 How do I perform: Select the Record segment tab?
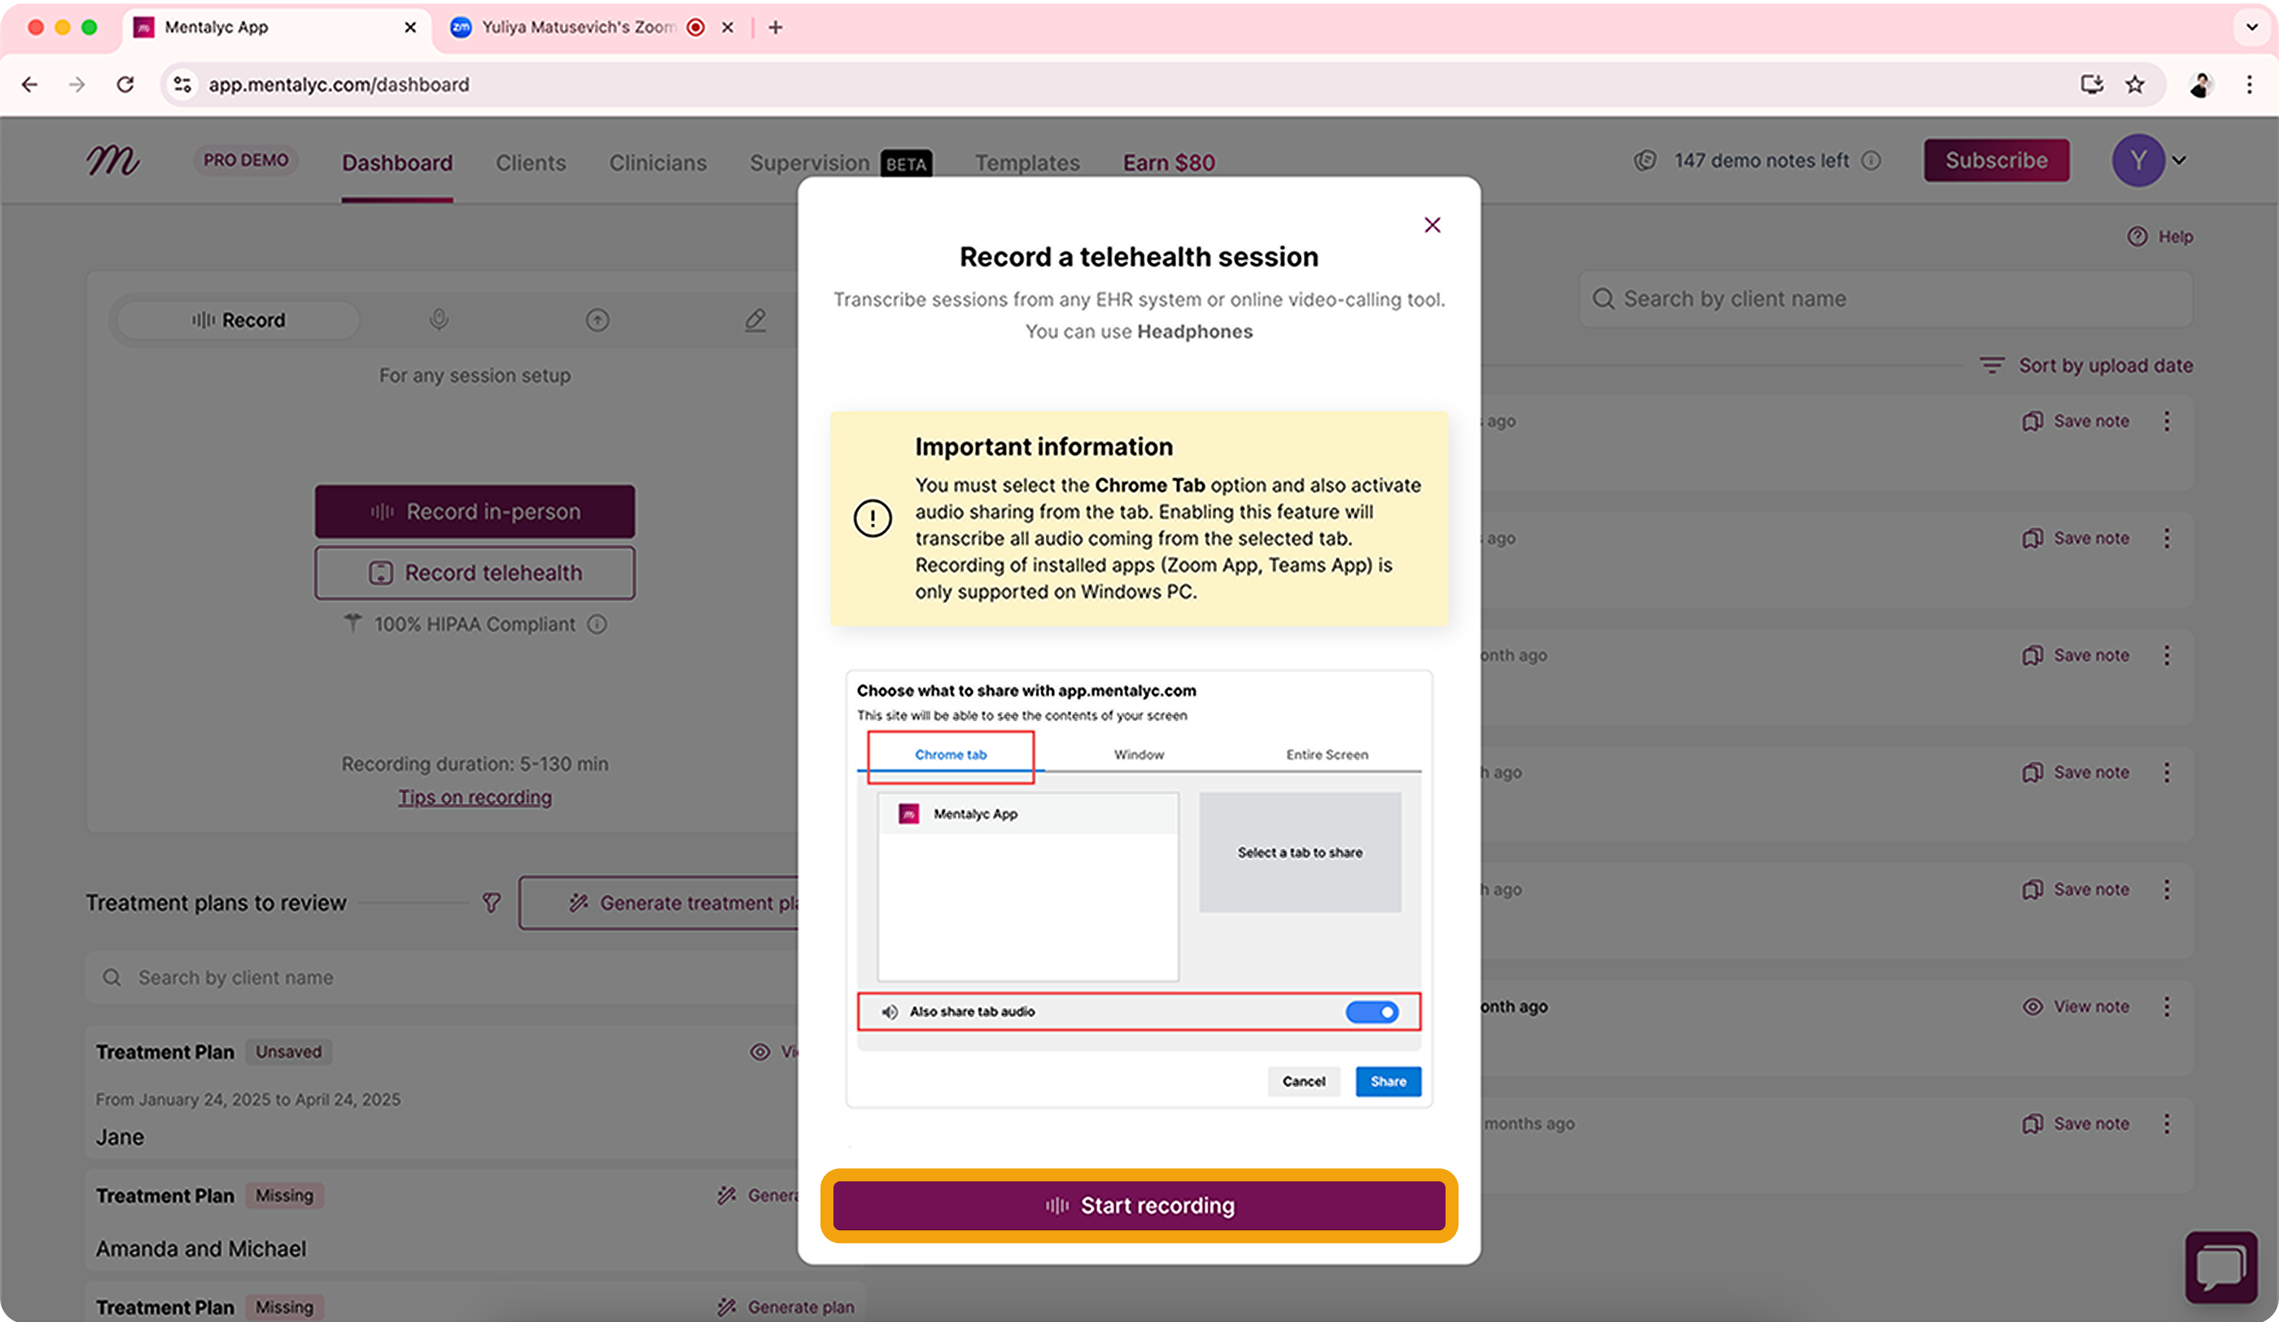coord(238,320)
